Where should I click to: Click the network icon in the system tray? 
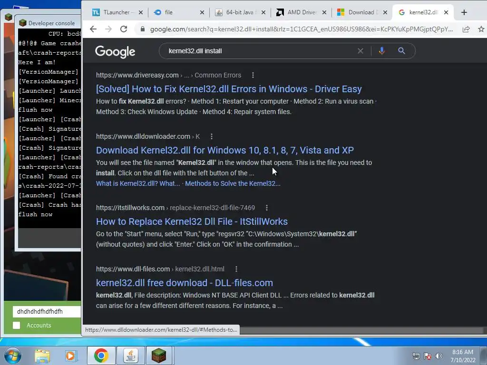416,356
